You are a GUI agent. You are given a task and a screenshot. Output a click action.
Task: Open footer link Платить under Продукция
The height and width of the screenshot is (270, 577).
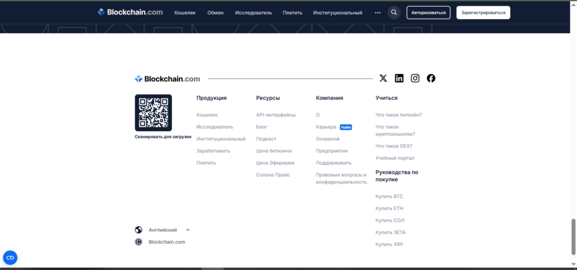(x=206, y=163)
